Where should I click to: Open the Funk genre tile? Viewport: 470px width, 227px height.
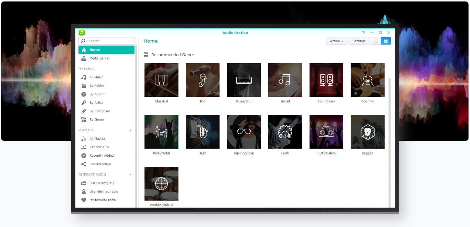(x=285, y=132)
